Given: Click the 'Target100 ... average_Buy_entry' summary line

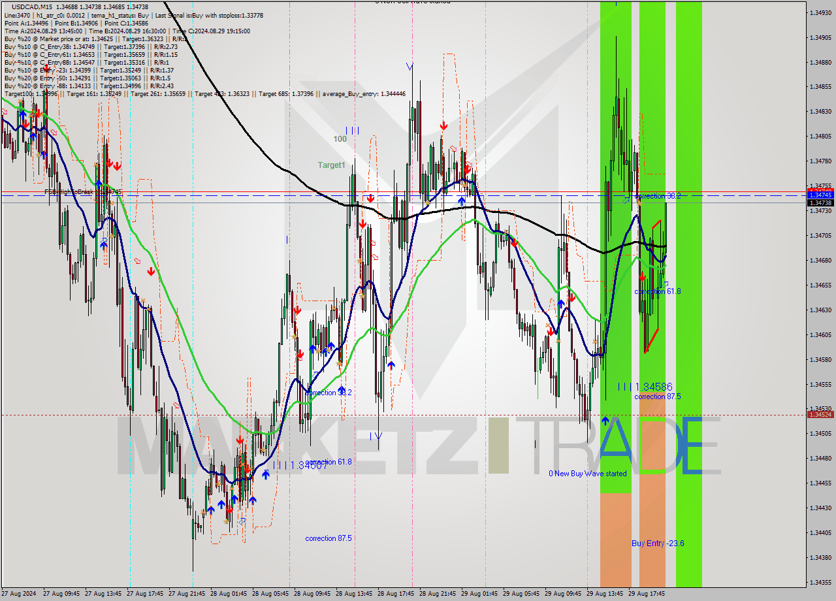Looking at the screenshot, I should (x=204, y=94).
